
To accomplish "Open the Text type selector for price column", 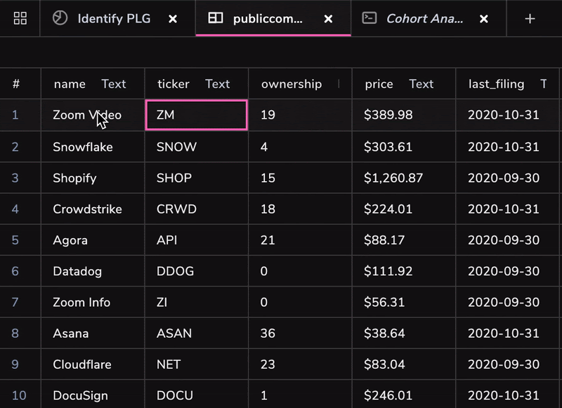I will pos(421,84).
